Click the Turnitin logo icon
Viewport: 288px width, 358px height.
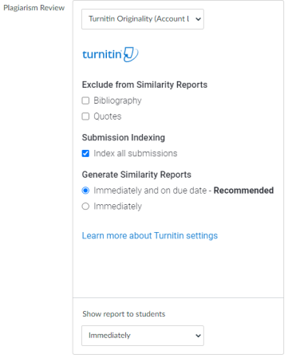coord(110,54)
